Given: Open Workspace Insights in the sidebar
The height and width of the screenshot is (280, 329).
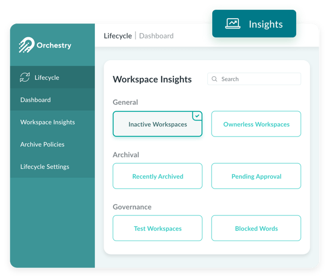Looking at the screenshot, I should click(52, 122).
